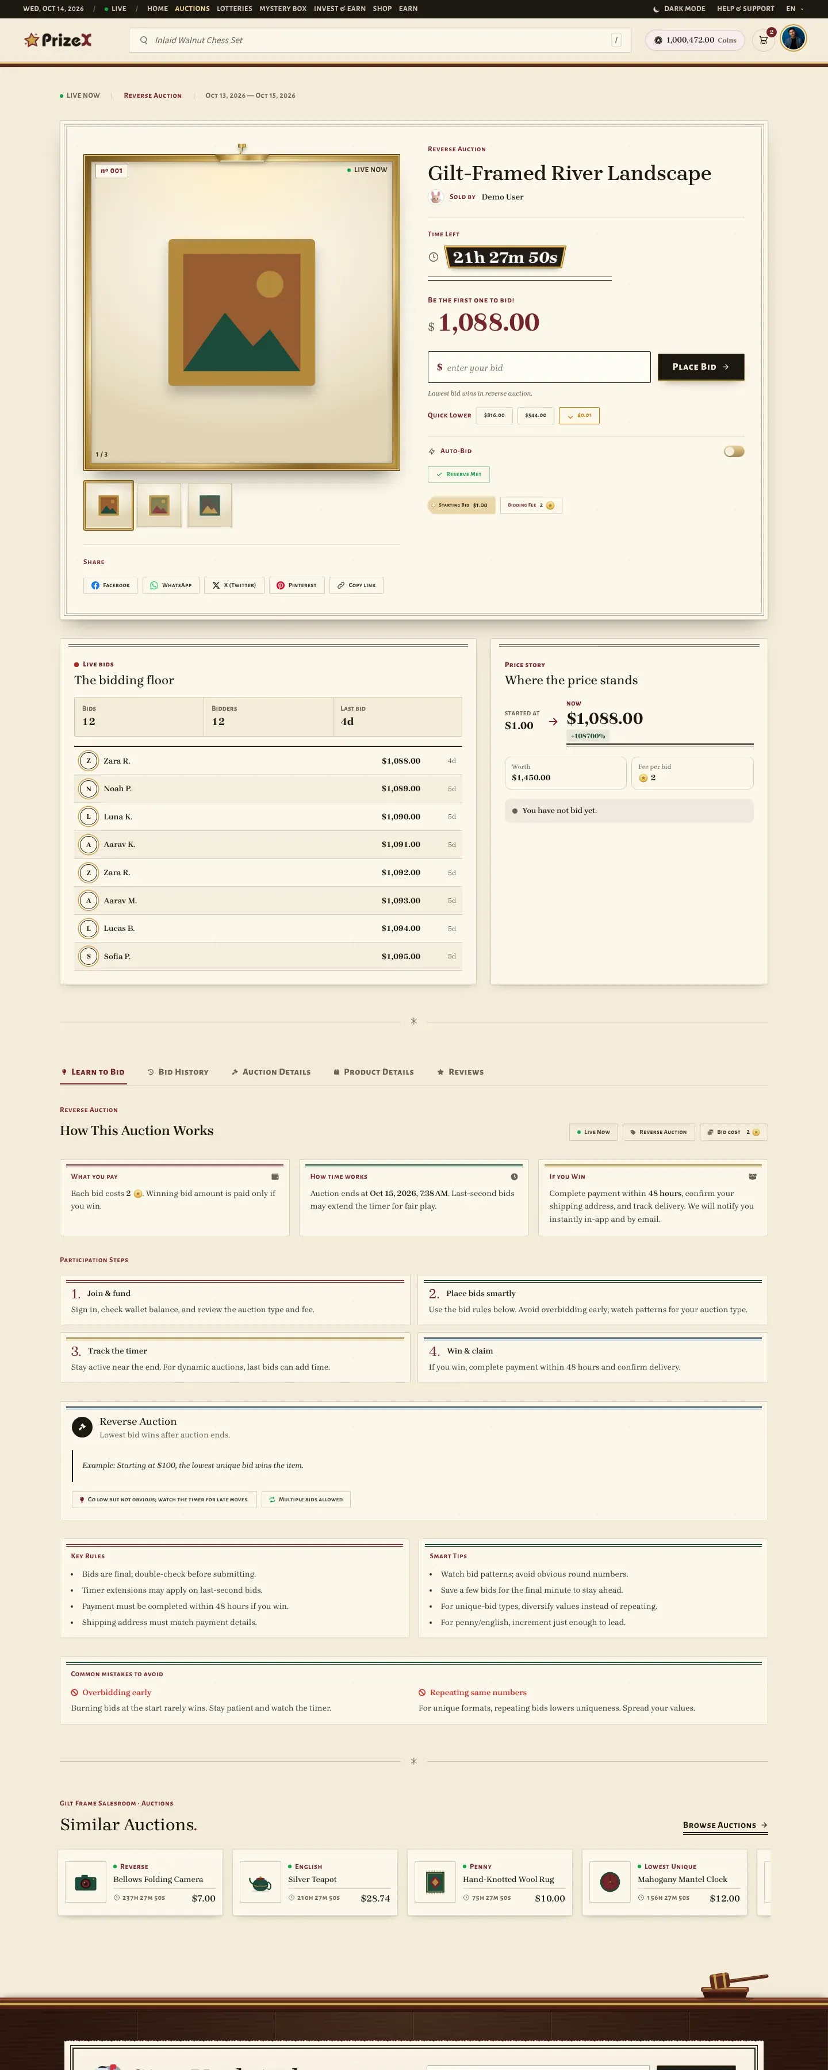Click Bellows Folding Camera item icon
828x2070 pixels.
click(x=85, y=1882)
